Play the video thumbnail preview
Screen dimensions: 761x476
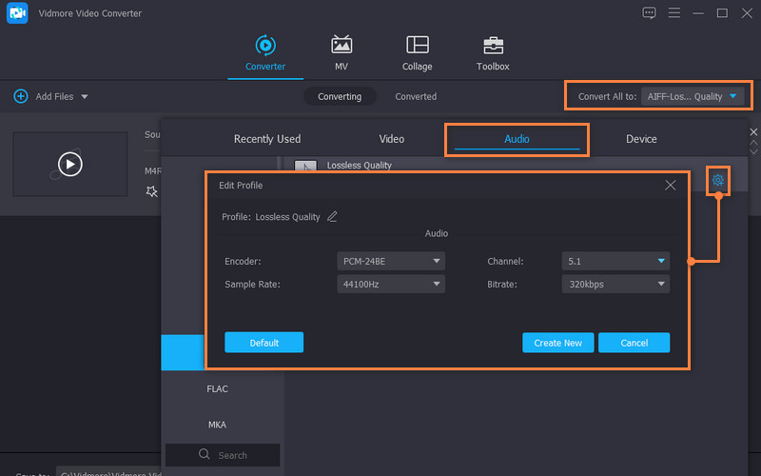[69, 164]
